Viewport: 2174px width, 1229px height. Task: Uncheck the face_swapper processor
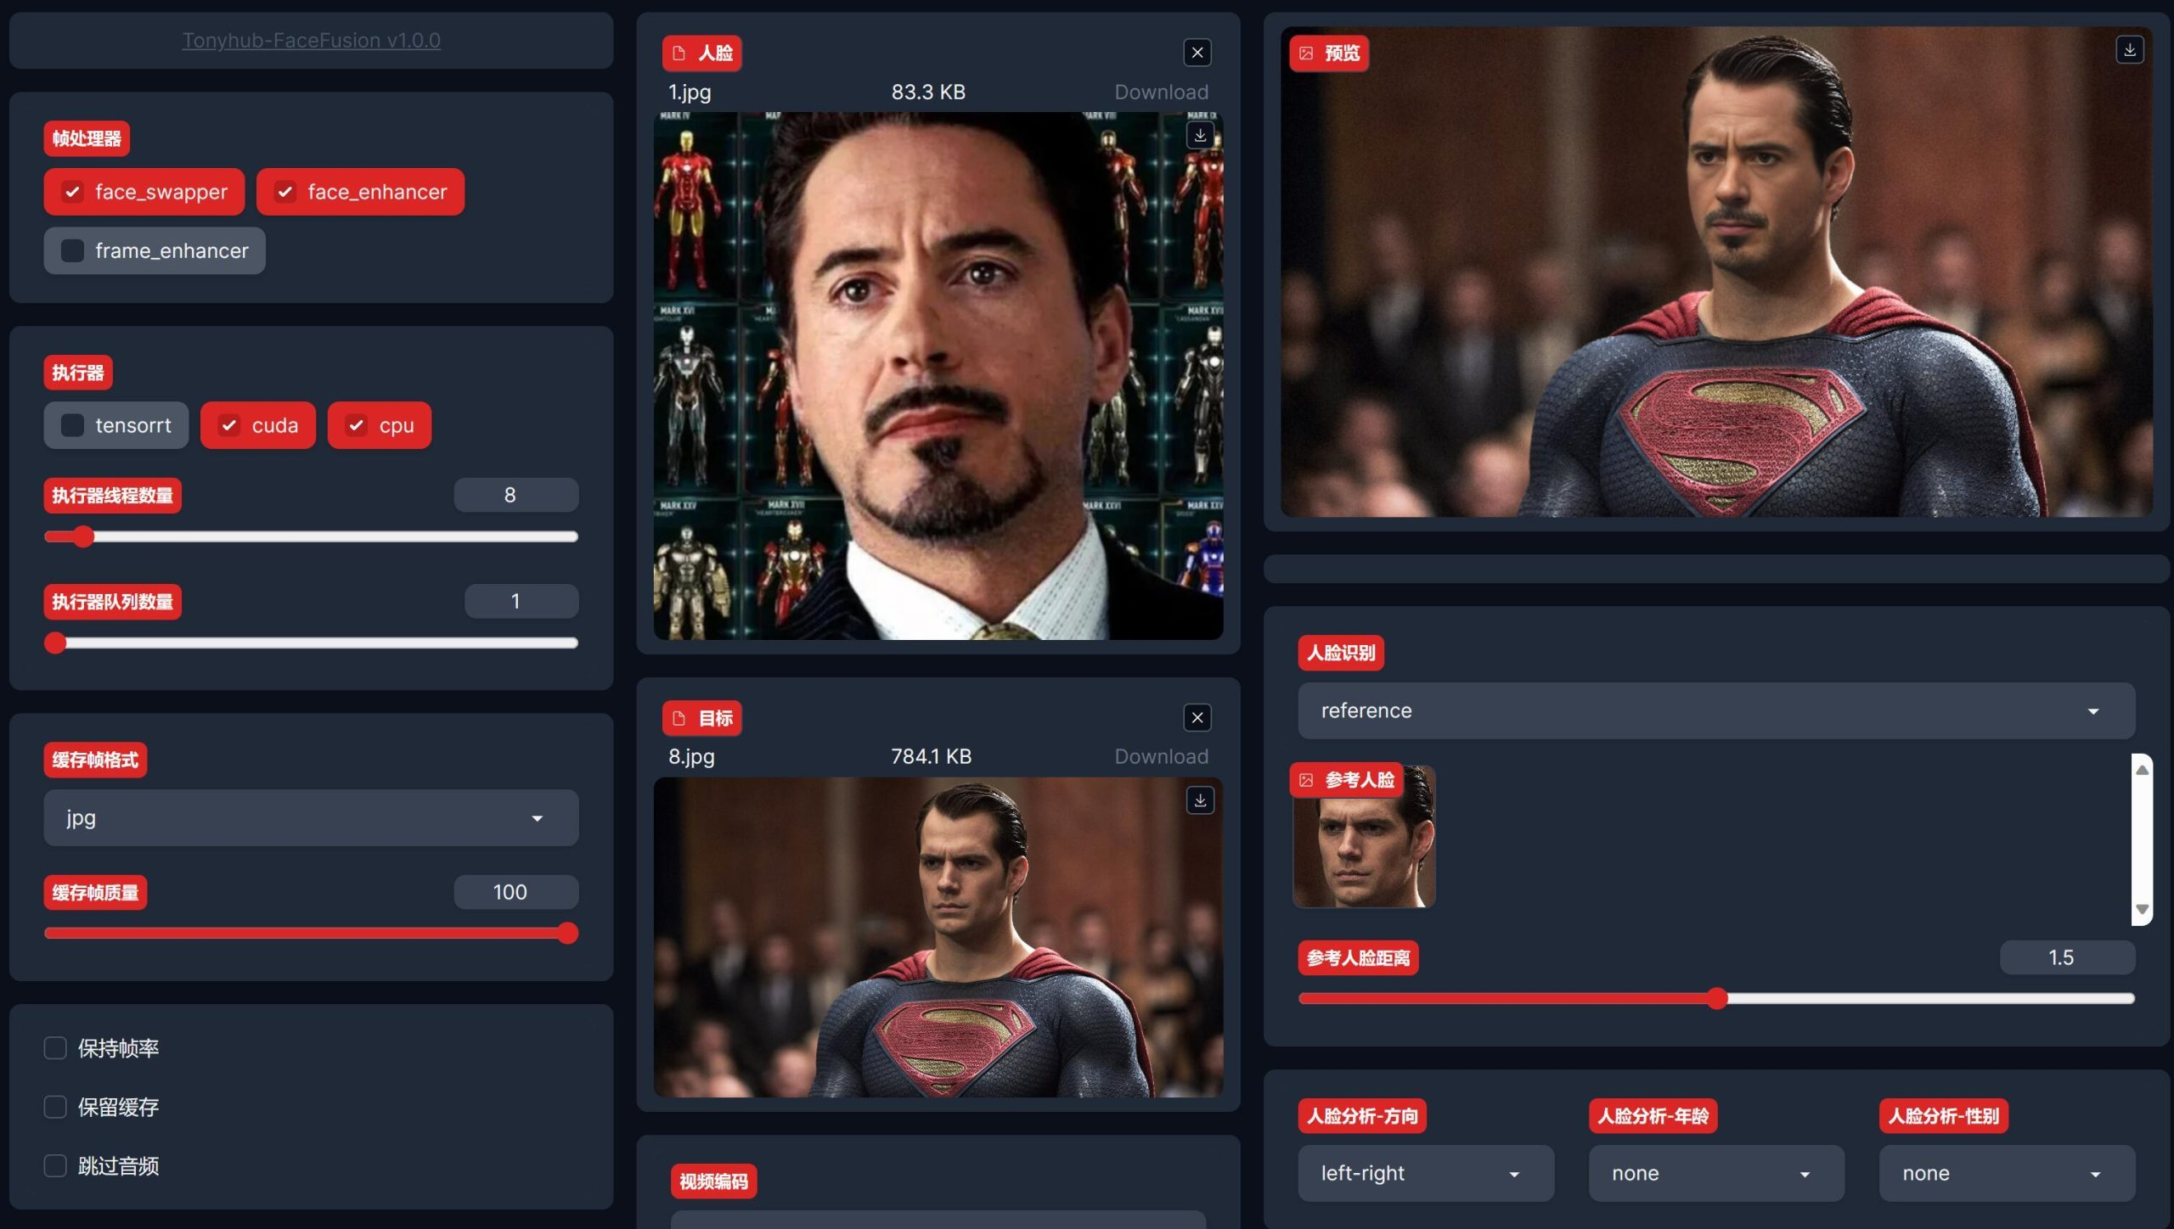(72, 192)
